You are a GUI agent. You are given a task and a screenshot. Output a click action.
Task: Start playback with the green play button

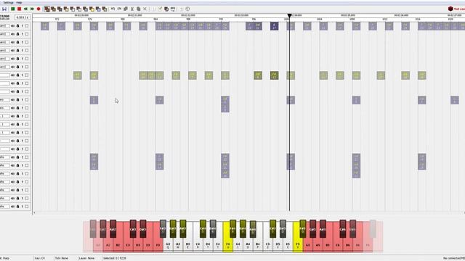[13, 9]
